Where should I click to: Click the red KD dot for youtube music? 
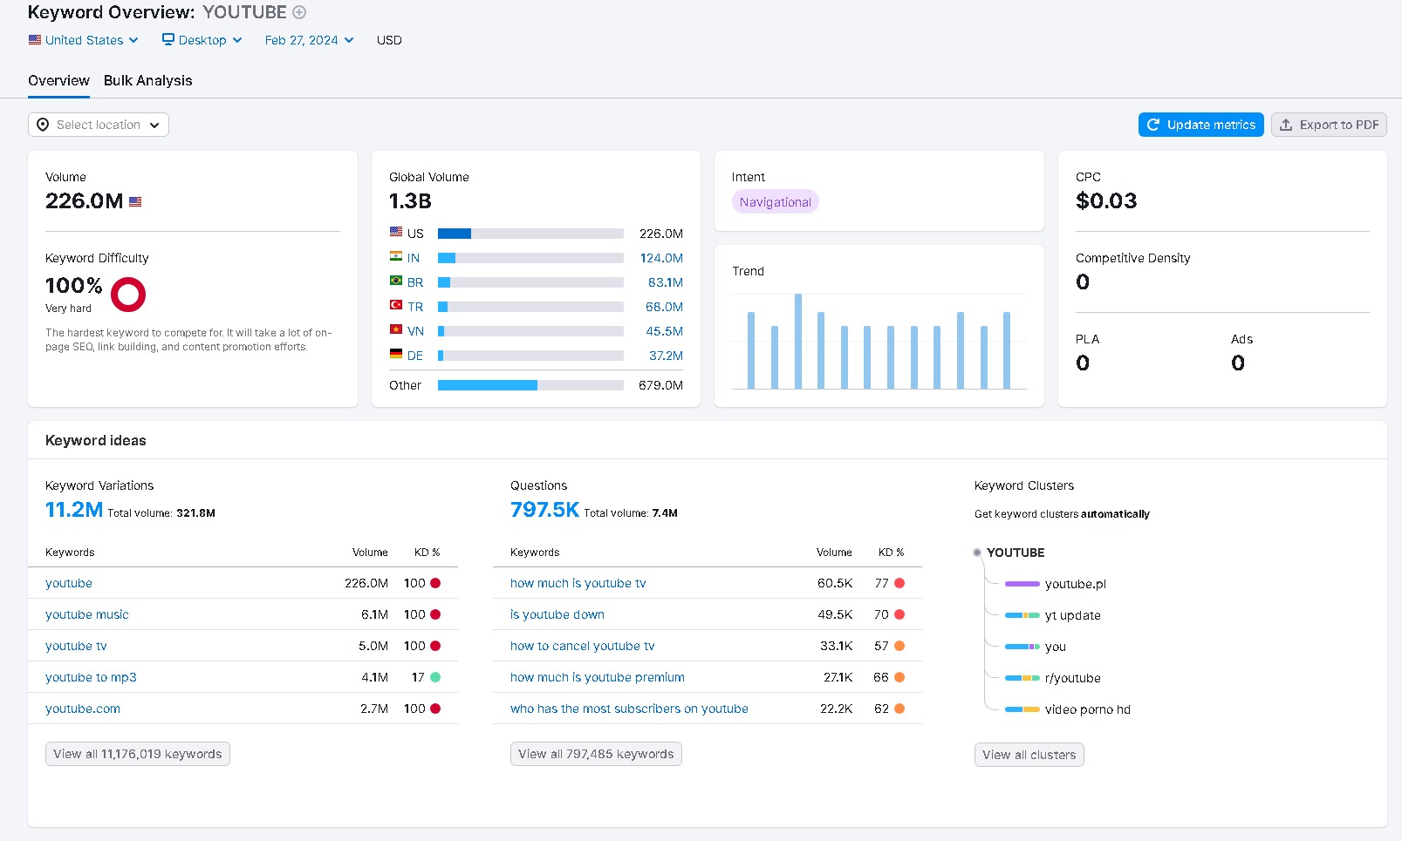click(x=435, y=614)
